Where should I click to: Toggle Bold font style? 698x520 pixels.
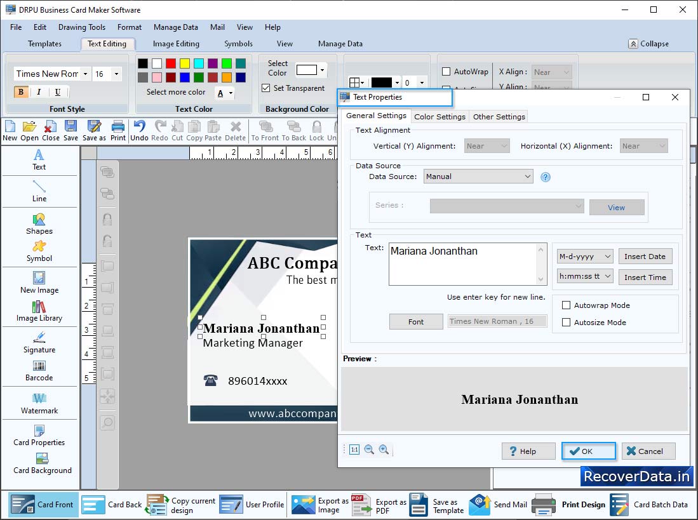(x=21, y=92)
